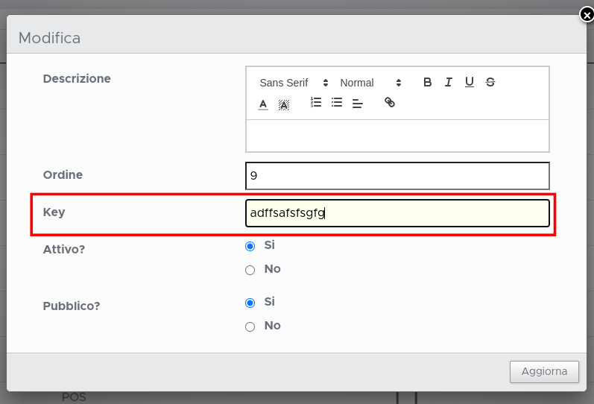The width and height of the screenshot is (594, 404).
Task: Select Si for Attivo
Action: coord(250,246)
